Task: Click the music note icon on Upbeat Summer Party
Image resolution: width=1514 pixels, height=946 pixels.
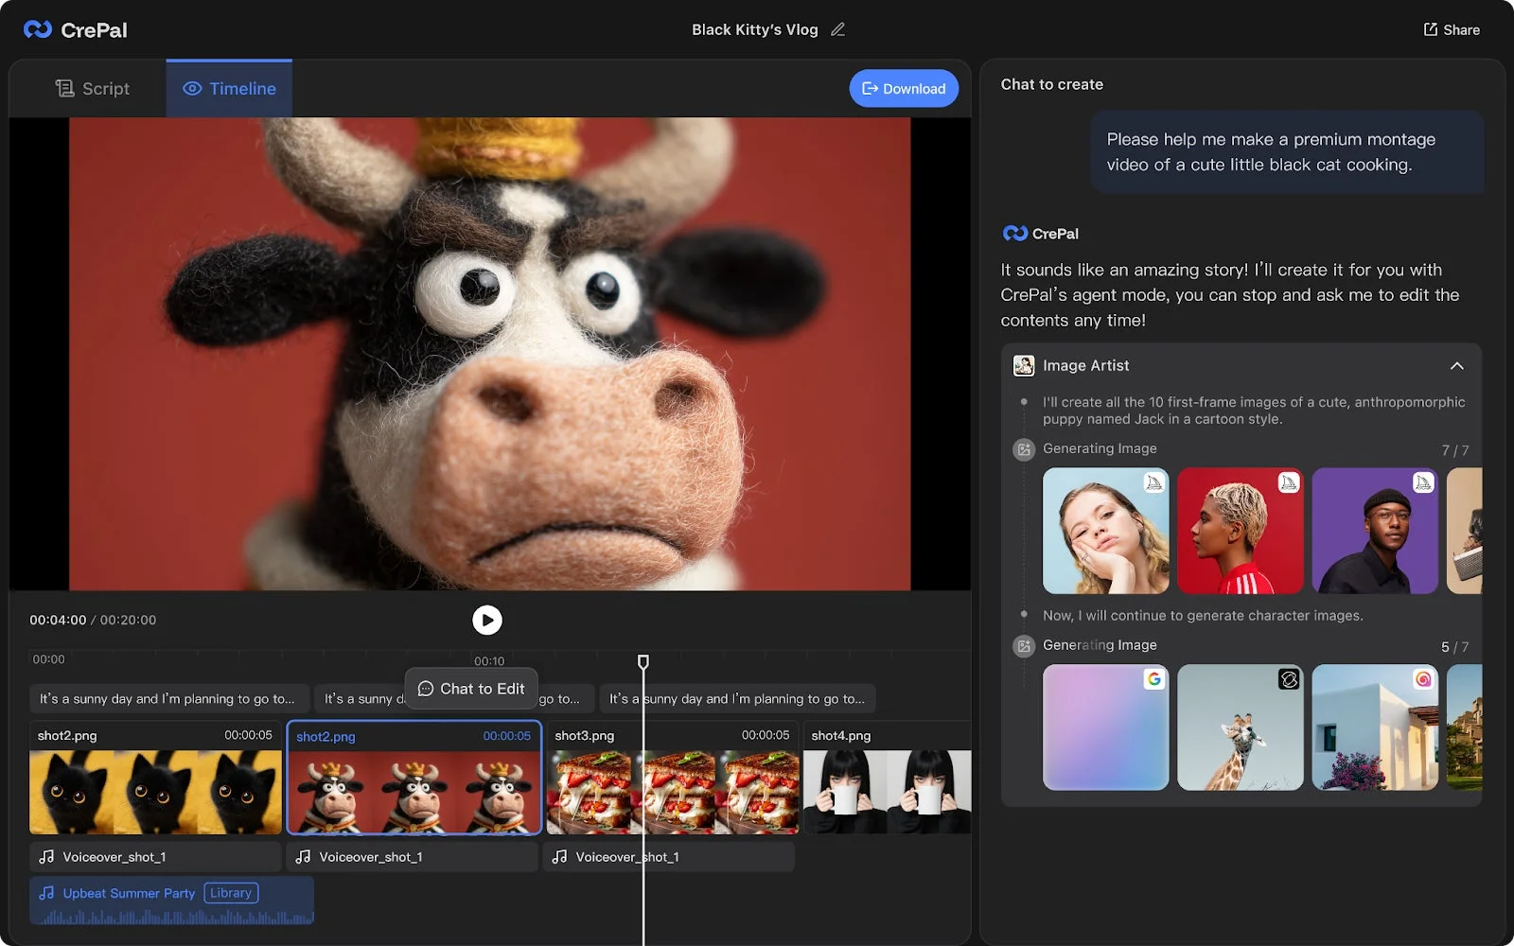Action: coord(44,892)
